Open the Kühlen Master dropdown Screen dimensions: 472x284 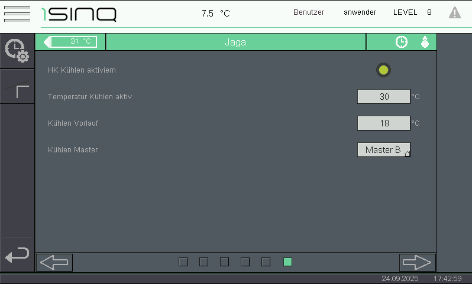(383, 150)
